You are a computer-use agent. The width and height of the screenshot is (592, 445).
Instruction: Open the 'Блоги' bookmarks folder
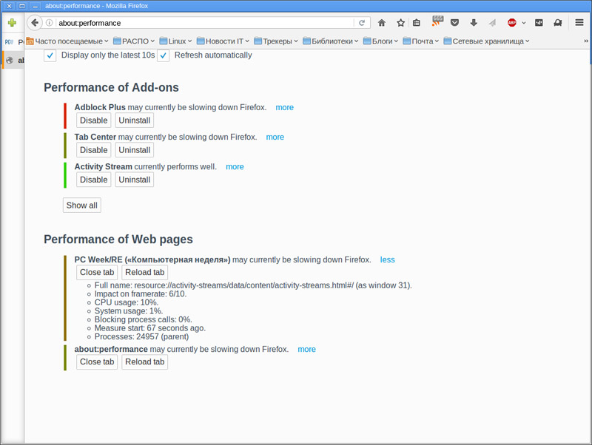coord(380,41)
